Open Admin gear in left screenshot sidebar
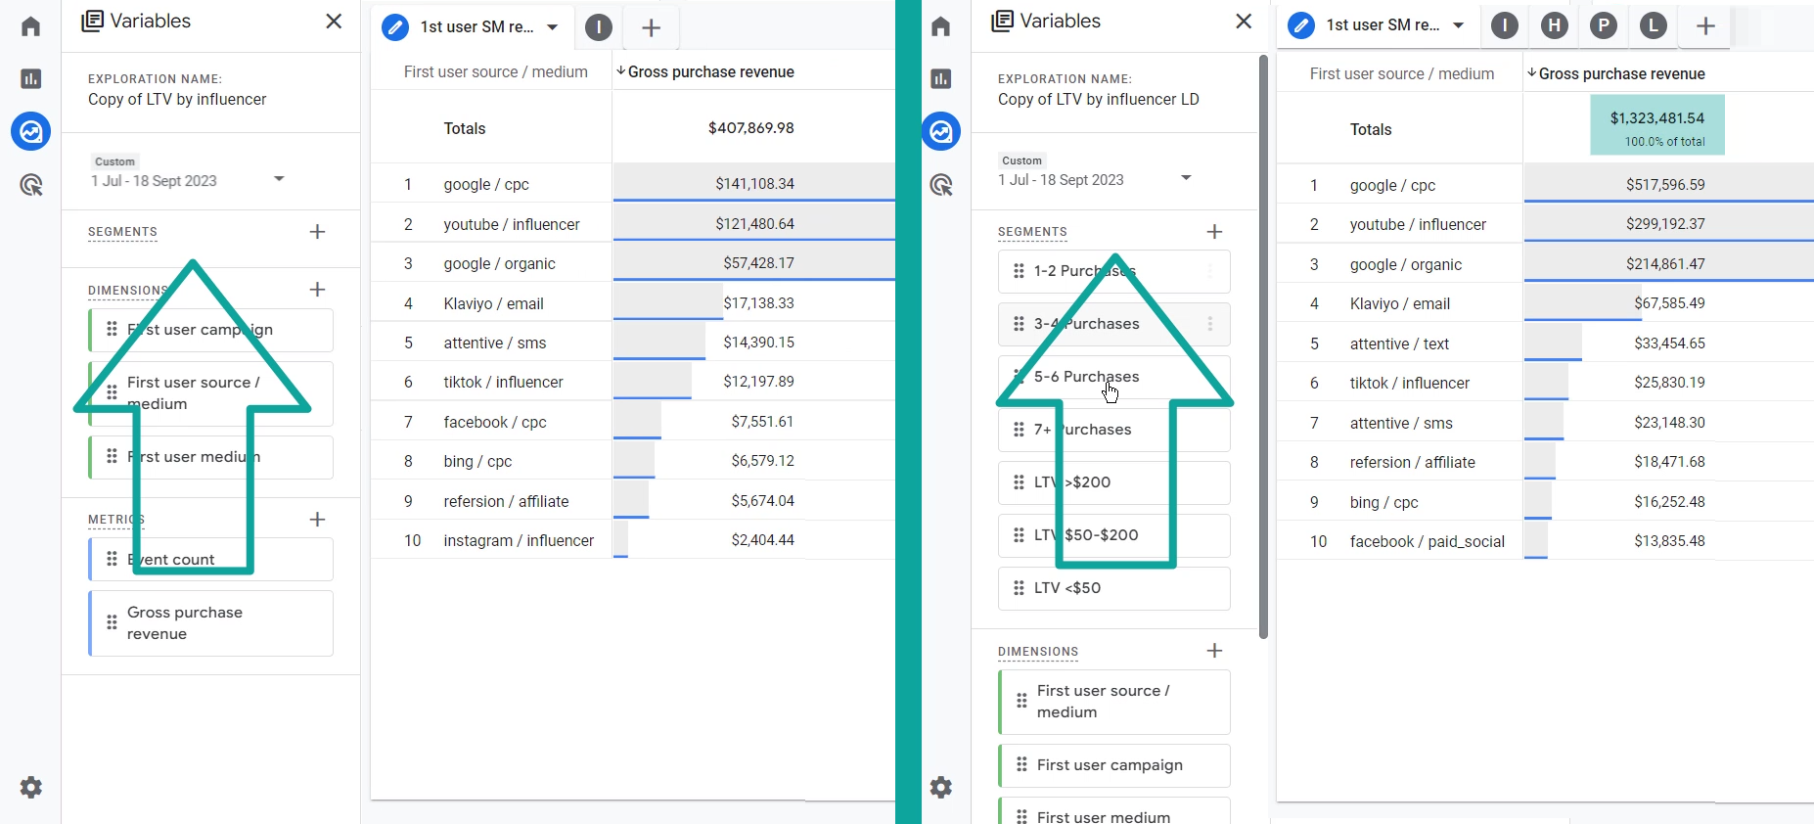 pyautogui.click(x=31, y=787)
